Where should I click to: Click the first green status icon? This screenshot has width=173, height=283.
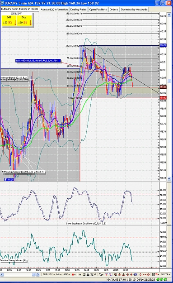coord(158,279)
